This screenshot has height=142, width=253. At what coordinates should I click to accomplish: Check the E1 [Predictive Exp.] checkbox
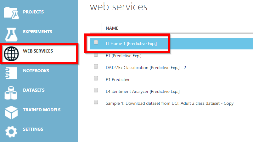96,55
